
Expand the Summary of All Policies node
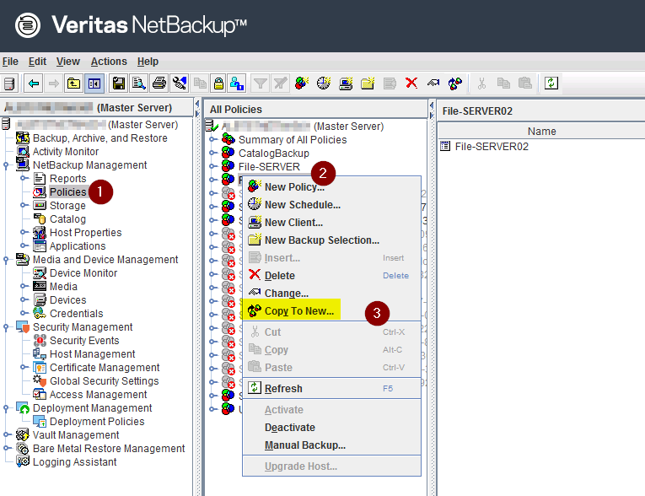(x=212, y=140)
